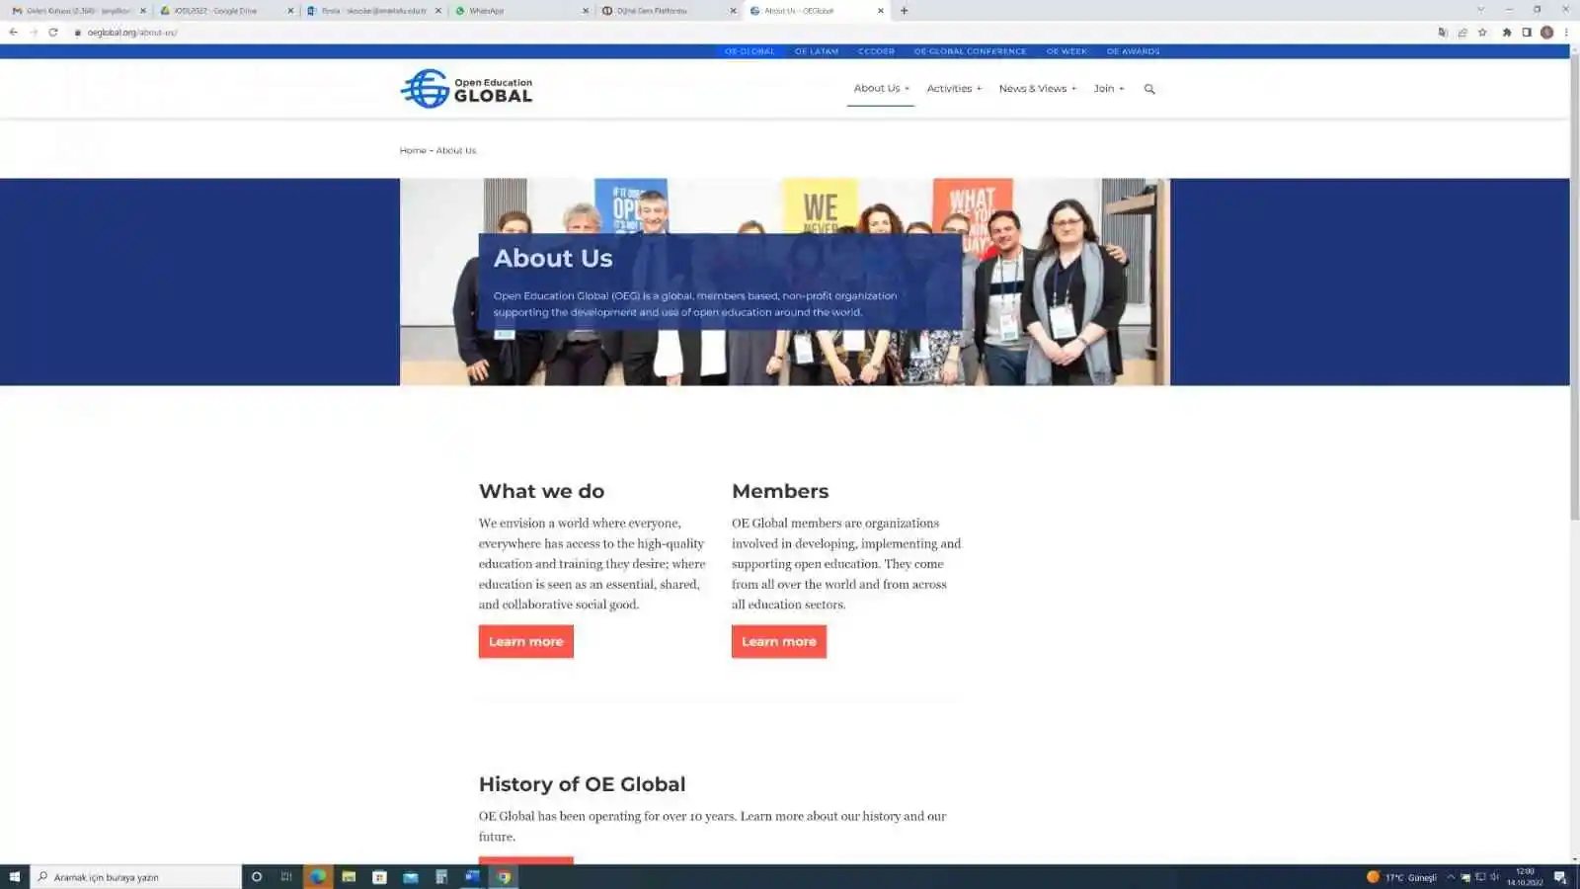Click the Chrome profile avatar icon
Screen dimensions: 1580x889
click(x=1547, y=33)
